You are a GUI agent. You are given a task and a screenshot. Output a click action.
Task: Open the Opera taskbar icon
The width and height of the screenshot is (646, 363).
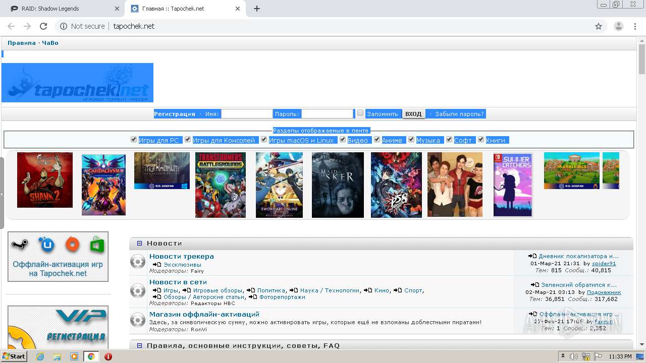[108, 356]
